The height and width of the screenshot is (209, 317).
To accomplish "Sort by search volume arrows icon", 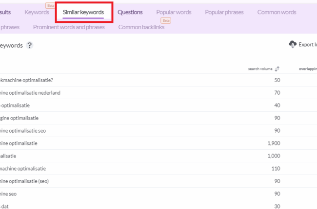I will tap(277, 69).
